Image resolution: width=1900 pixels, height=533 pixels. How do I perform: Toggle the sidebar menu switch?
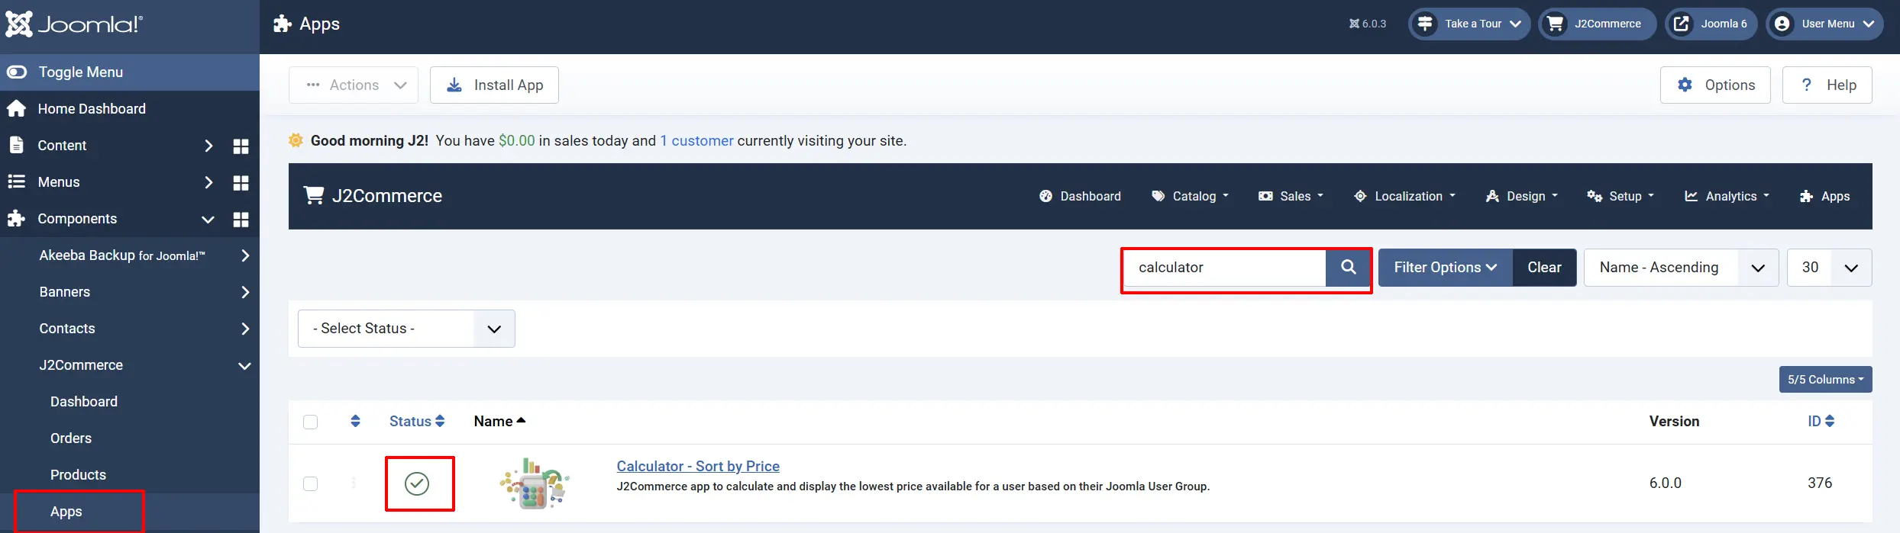[17, 72]
